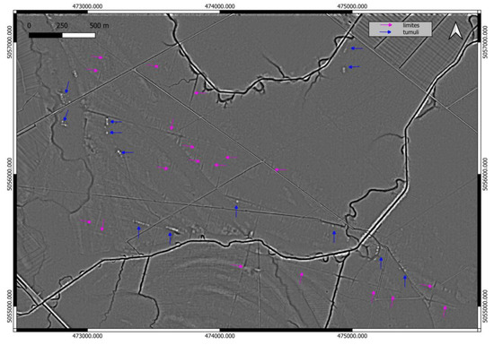Select the magenta limites arrow in legend

point(386,25)
